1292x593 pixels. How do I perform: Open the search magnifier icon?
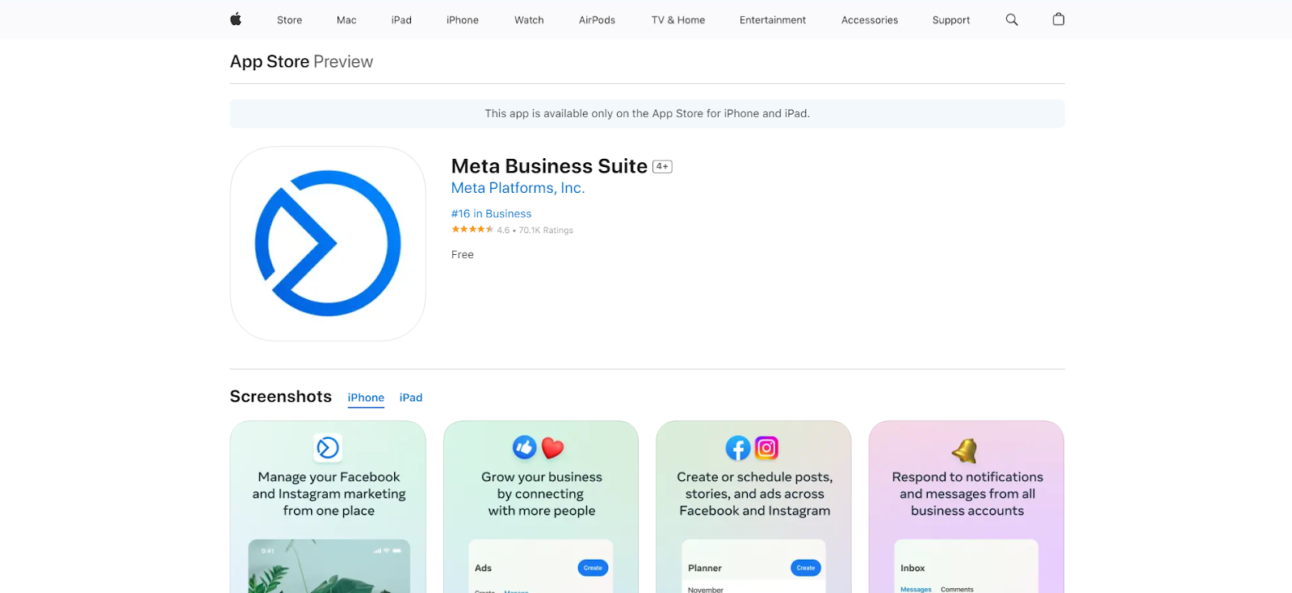(x=1012, y=19)
